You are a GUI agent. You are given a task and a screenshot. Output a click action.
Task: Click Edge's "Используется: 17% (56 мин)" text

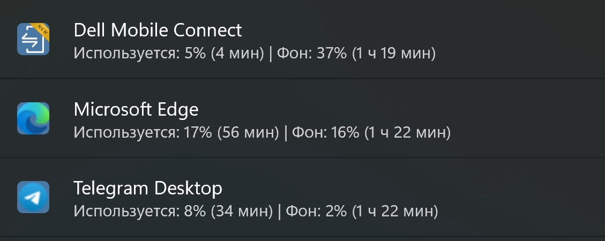click(176, 133)
